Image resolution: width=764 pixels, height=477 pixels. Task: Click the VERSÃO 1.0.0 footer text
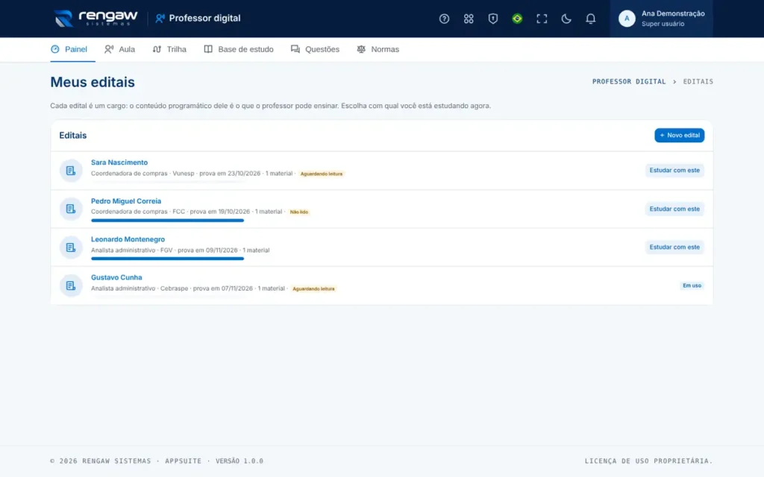[239, 461]
